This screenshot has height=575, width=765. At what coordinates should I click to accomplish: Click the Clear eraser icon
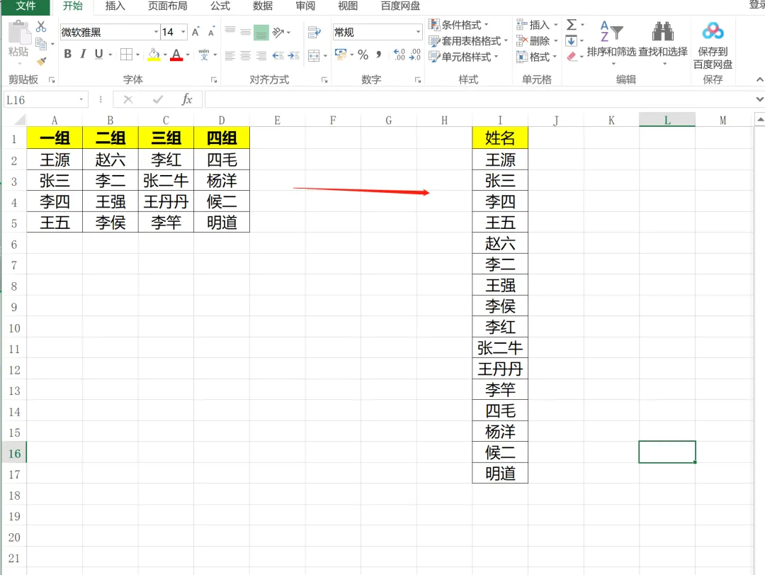pos(572,57)
